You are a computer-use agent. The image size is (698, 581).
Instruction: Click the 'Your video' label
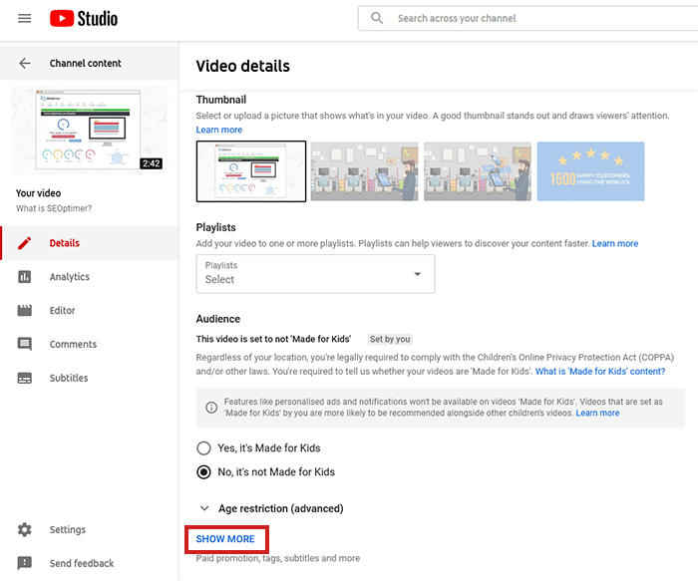coord(38,193)
